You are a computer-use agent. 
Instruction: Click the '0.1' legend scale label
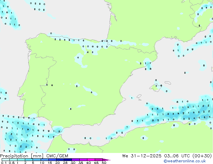(4, 163)
